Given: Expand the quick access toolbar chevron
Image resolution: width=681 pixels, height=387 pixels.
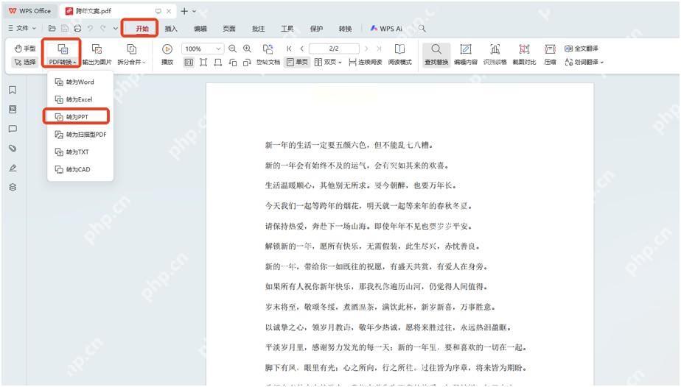Looking at the screenshot, I should point(116,28).
